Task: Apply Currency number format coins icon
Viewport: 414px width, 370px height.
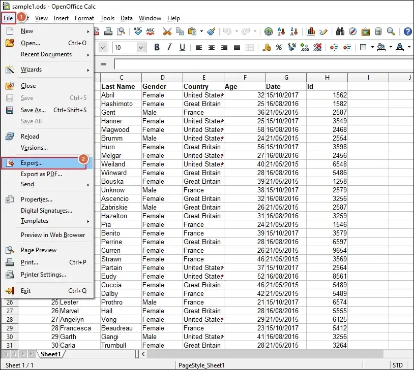Action: (x=267, y=47)
